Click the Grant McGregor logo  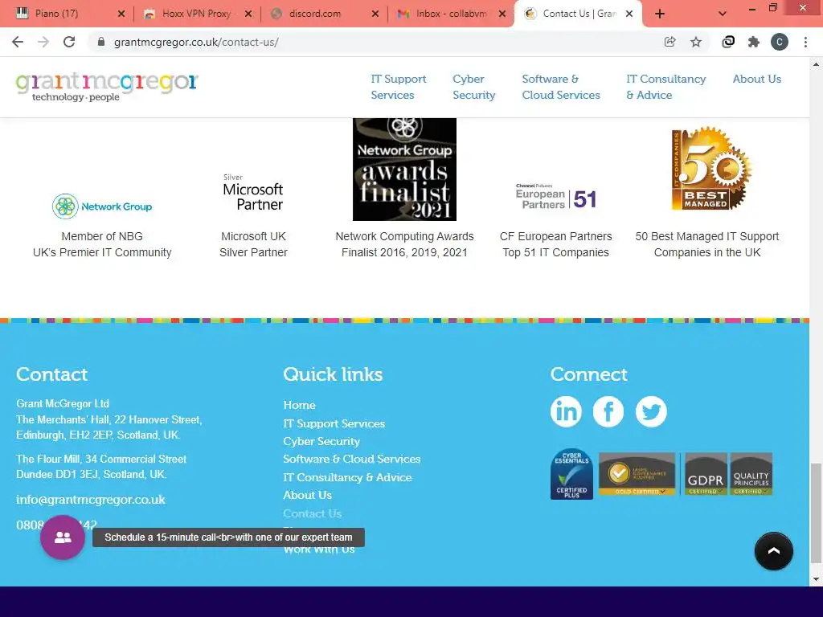[x=107, y=87]
